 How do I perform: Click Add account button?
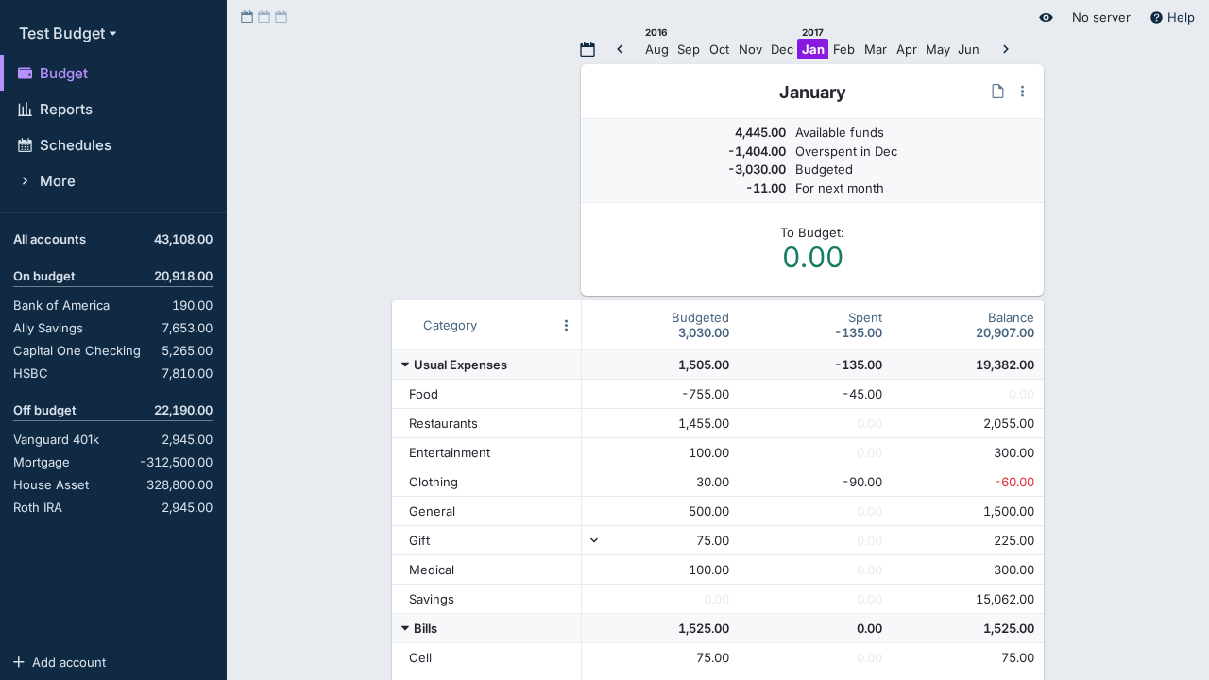[x=60, y=662]
